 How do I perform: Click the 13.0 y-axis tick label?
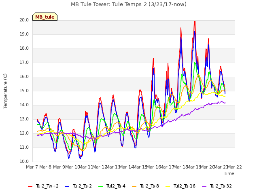click(24, 119)
